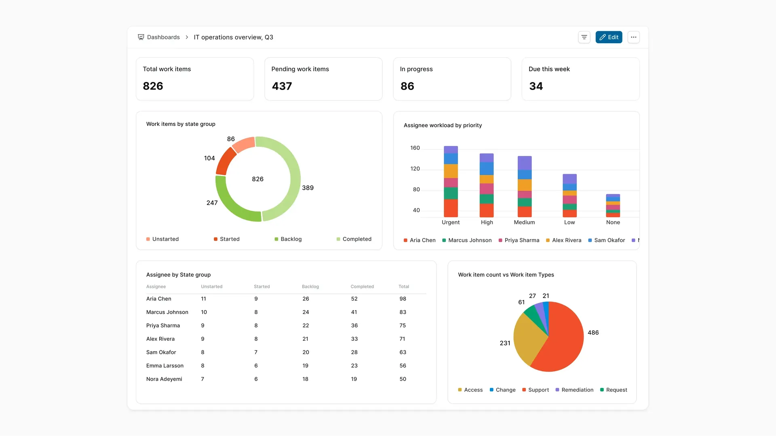
Task: Click the Edit button
Action: 609,37
